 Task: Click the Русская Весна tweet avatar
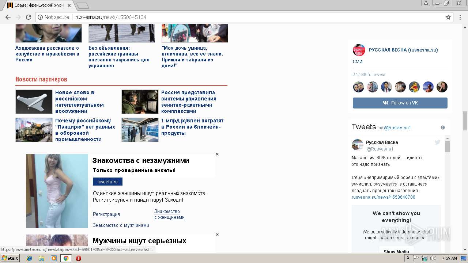click(358, 145)
